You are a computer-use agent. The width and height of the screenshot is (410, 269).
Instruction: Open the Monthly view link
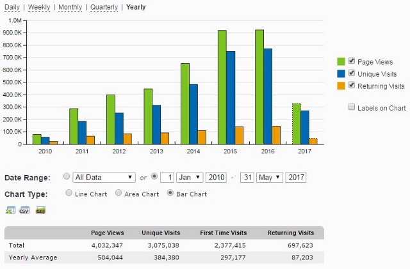[70, 7]
